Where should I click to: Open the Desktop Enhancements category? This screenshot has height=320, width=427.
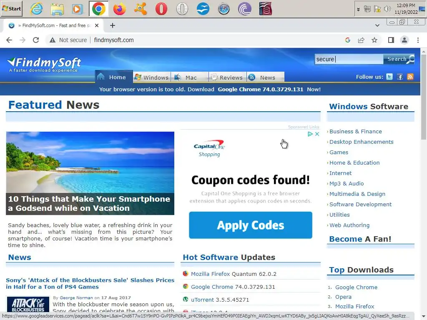(x=362, y=142)
